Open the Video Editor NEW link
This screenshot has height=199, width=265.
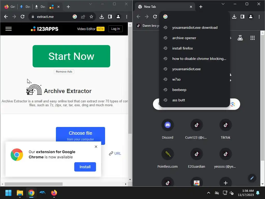coord(91,29)
